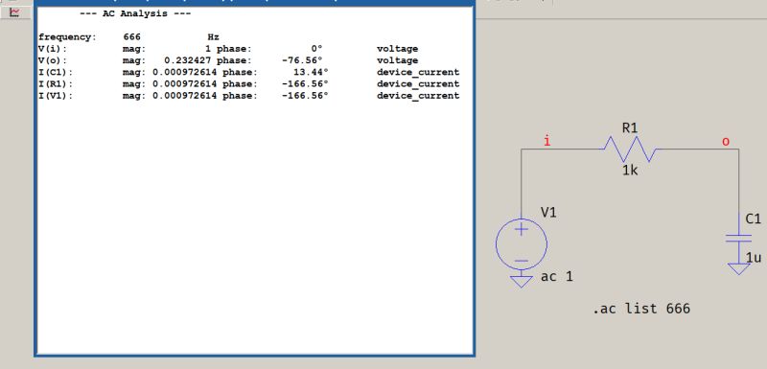The width and height of the screenshot is (767, 369).
Task: Click the 'ac 1' source value
Action: pyautogui.click(x=557, y=277)
